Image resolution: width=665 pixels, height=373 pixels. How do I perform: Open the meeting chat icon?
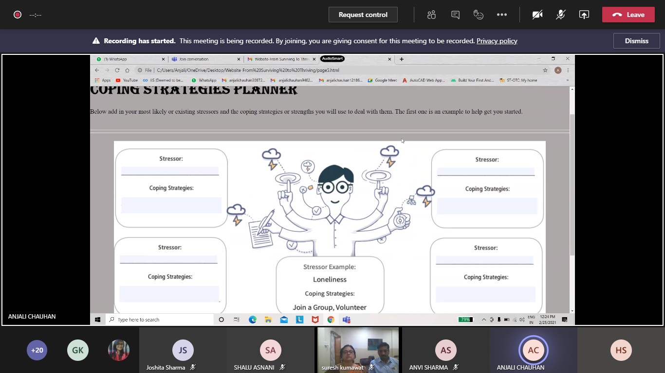455,15
